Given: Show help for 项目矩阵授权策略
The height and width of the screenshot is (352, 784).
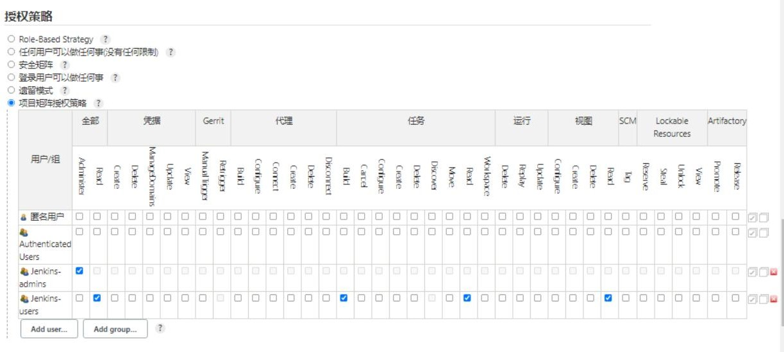Looking at the screenshot, I should pos(98,103).
